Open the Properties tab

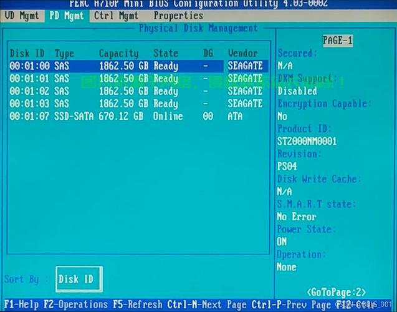tap(178, 16)
